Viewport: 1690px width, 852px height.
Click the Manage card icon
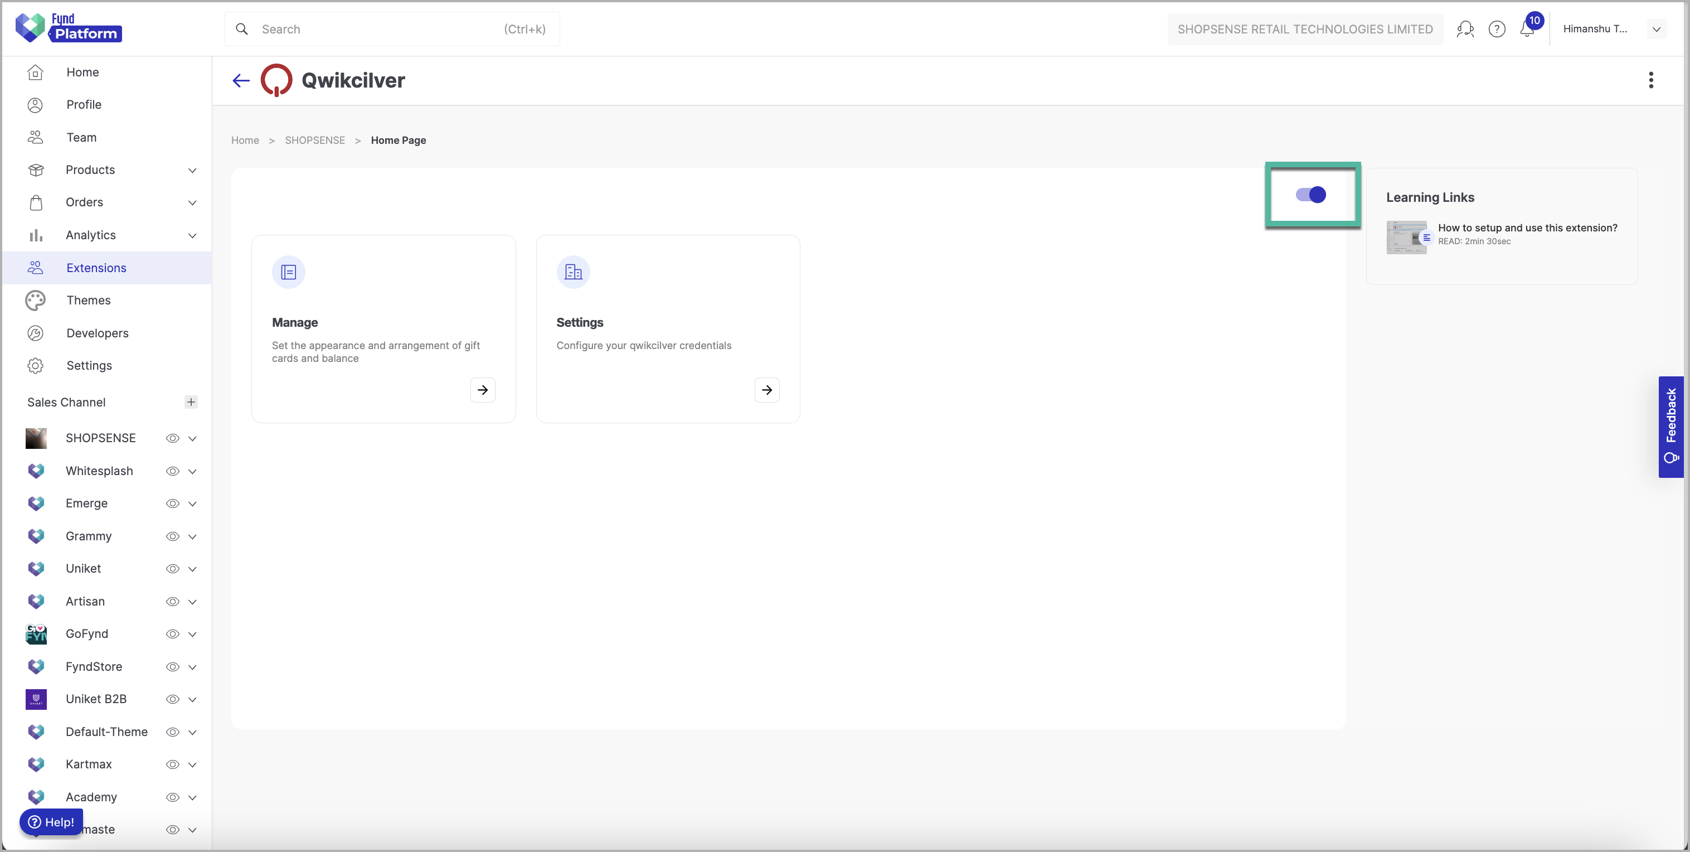[289, 272]
